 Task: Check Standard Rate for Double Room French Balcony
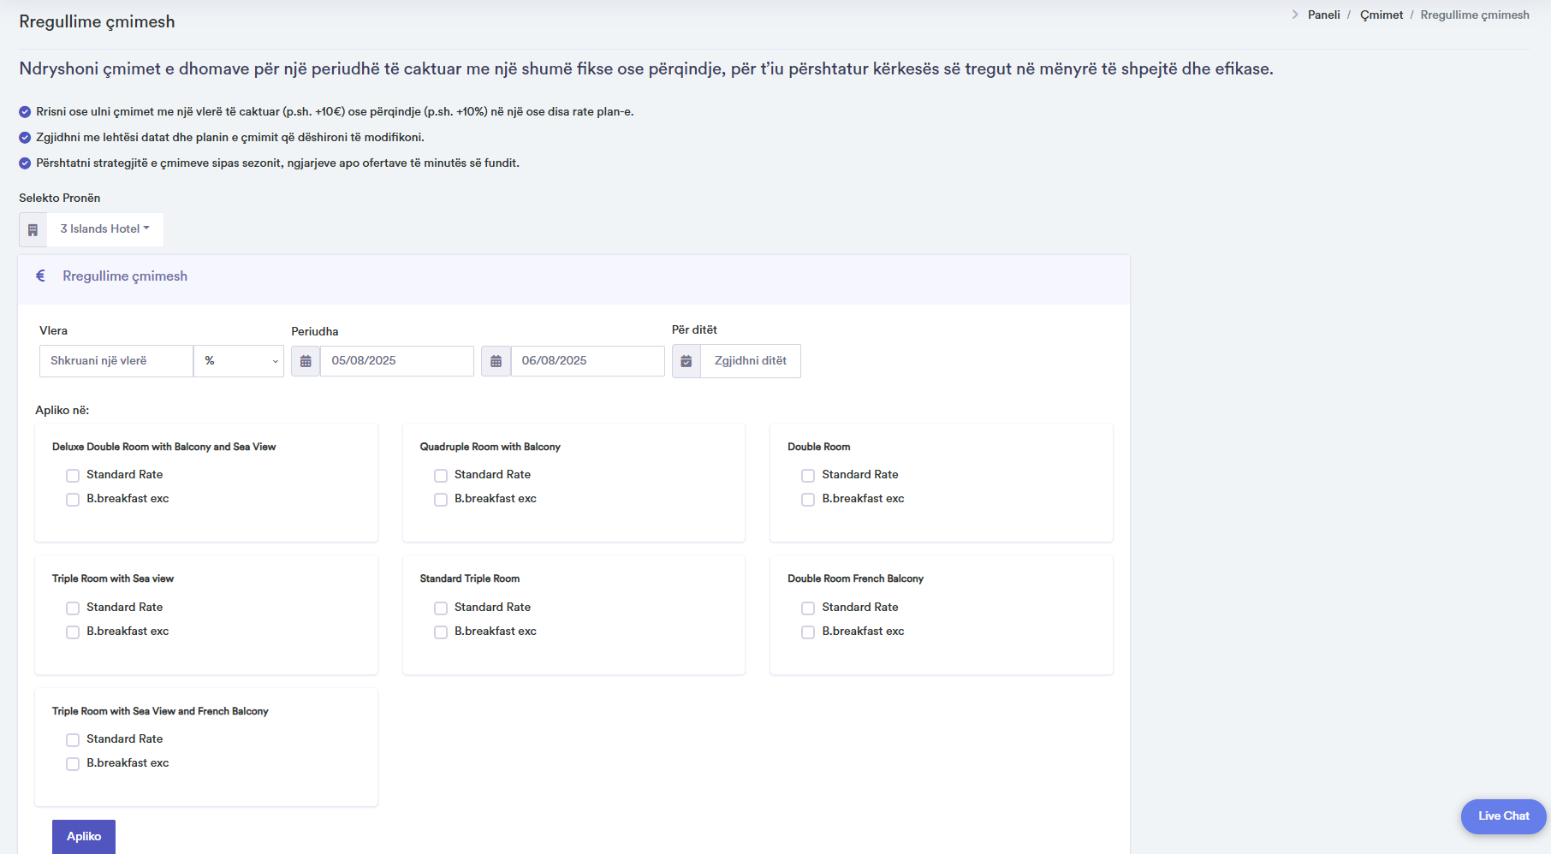(808, 608)
